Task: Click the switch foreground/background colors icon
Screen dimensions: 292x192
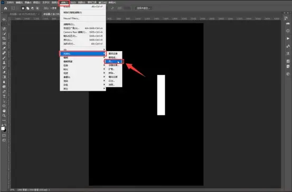Action: coord(5,125)
